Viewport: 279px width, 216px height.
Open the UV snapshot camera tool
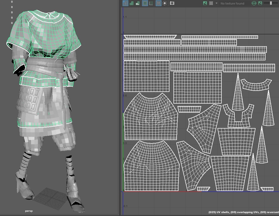coord(172,3)
